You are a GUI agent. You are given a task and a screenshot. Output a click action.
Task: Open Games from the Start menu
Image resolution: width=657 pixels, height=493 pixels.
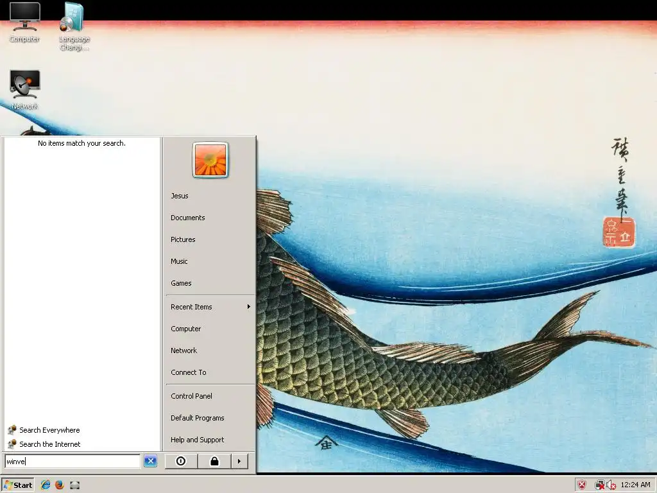pos(181,283)
